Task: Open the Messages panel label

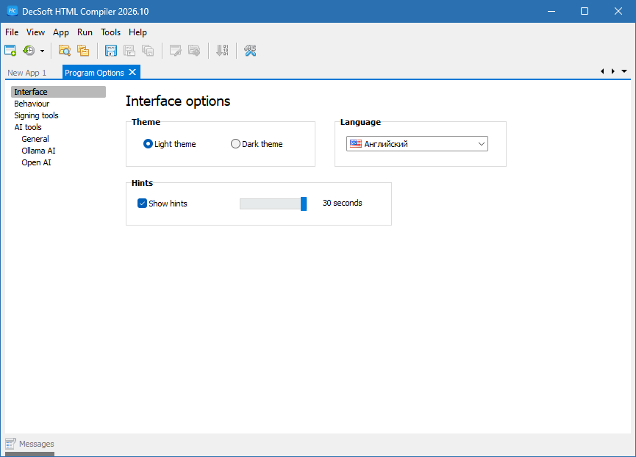Action: (37, 444)
